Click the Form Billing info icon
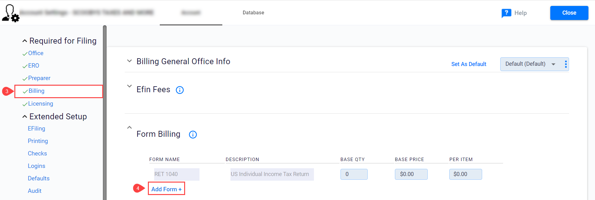This screenshot has height=200, width=595. [x=193, y=135]
